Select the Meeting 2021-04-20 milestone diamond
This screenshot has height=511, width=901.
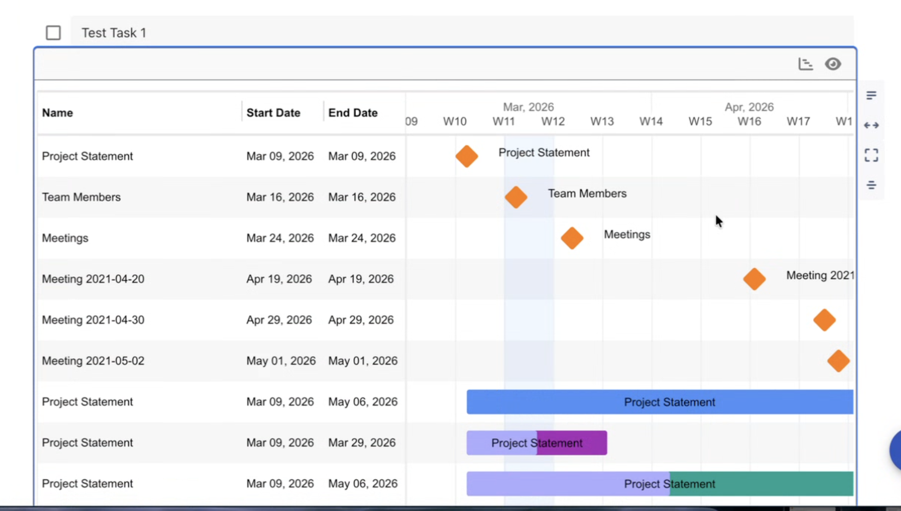(754, 279)
